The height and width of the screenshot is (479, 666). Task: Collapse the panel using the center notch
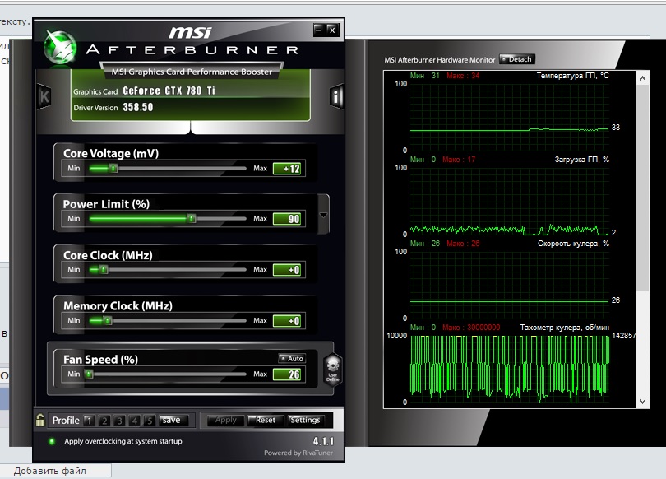(x=190, y=128)
